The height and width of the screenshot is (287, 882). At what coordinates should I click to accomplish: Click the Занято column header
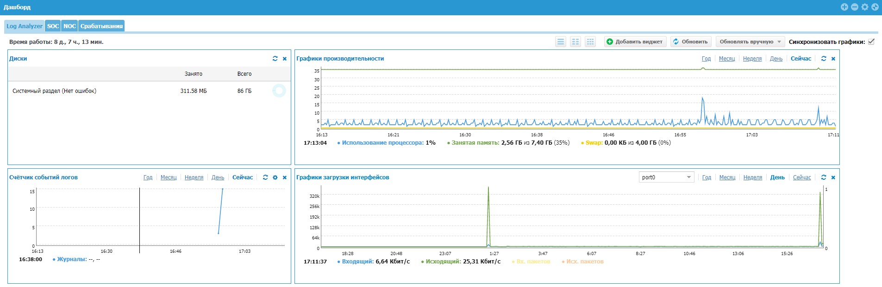point(194,74)
